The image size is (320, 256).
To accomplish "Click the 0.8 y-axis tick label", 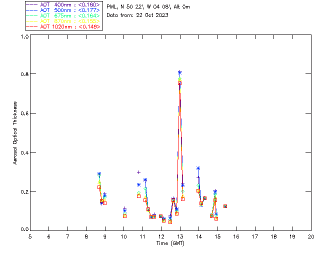I will pyautogui.click(x=24, y=74).
